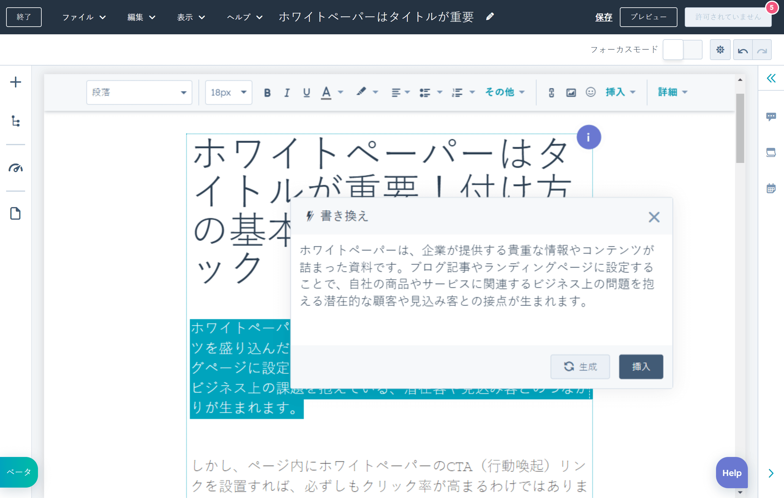
Task: Click the editor vertical scrollbar thumb
Action: tap(740, 128)
